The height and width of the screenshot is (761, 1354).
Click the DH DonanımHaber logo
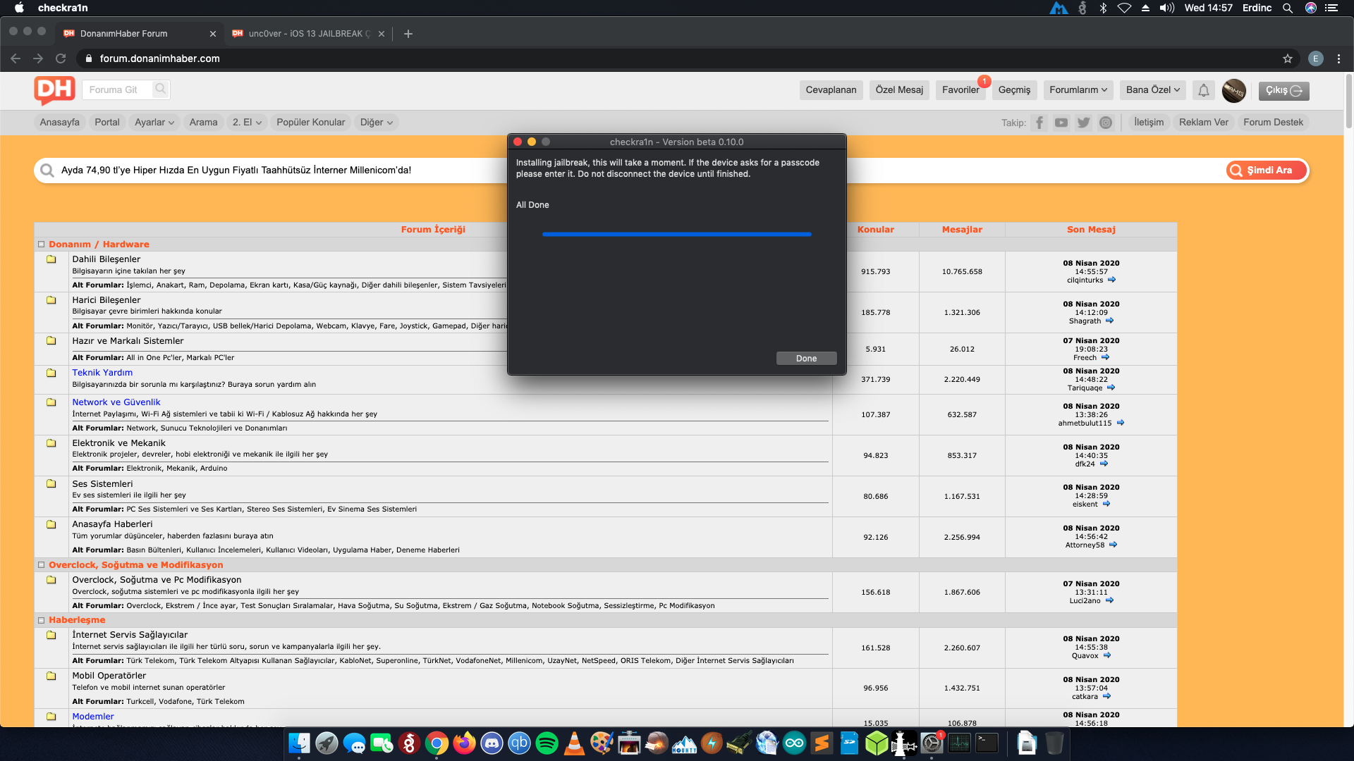(54, 90)
